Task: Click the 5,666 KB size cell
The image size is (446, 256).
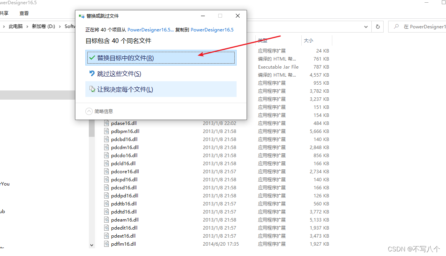Action: point(319,131)
